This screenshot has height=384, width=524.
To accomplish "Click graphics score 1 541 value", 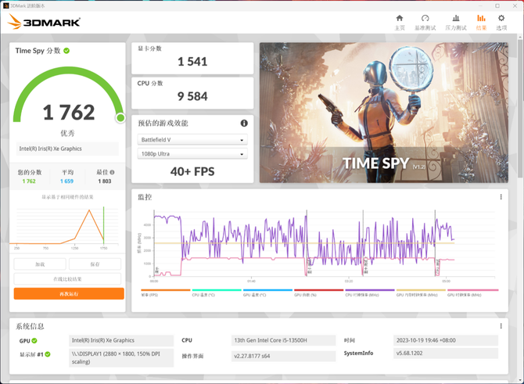I will coord(192,62).
